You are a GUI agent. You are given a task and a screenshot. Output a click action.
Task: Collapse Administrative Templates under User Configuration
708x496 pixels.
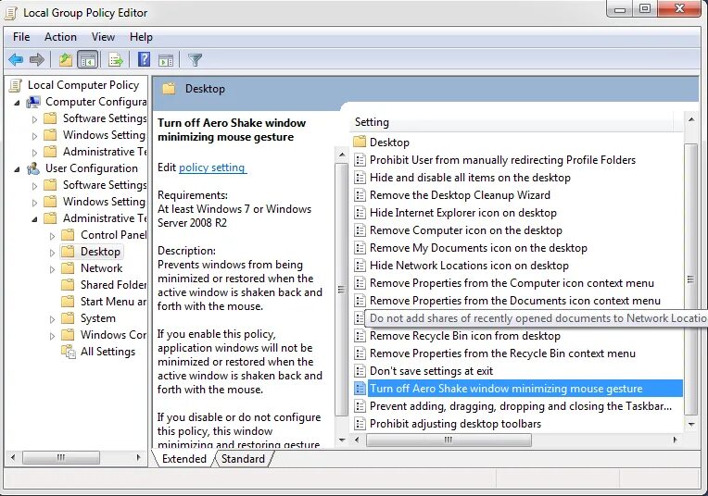pyautogui.click(x=35, y=219)
